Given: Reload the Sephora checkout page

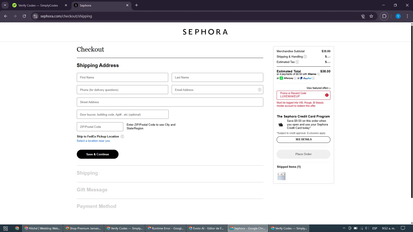Looking at the screenshot, I should (24, 16).
